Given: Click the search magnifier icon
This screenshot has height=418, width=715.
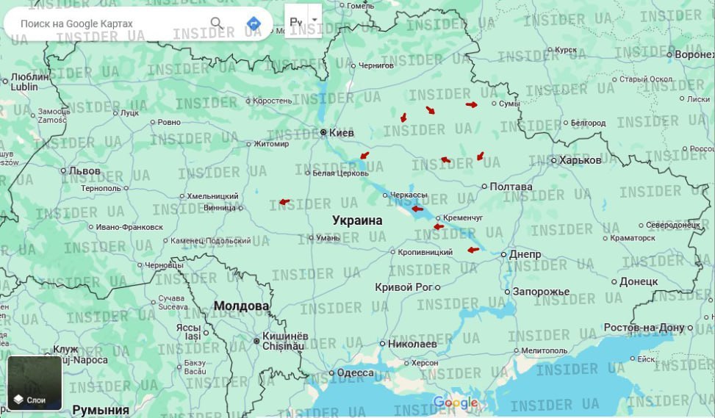Looking at the screenshot, I should [x=217, y=23].
